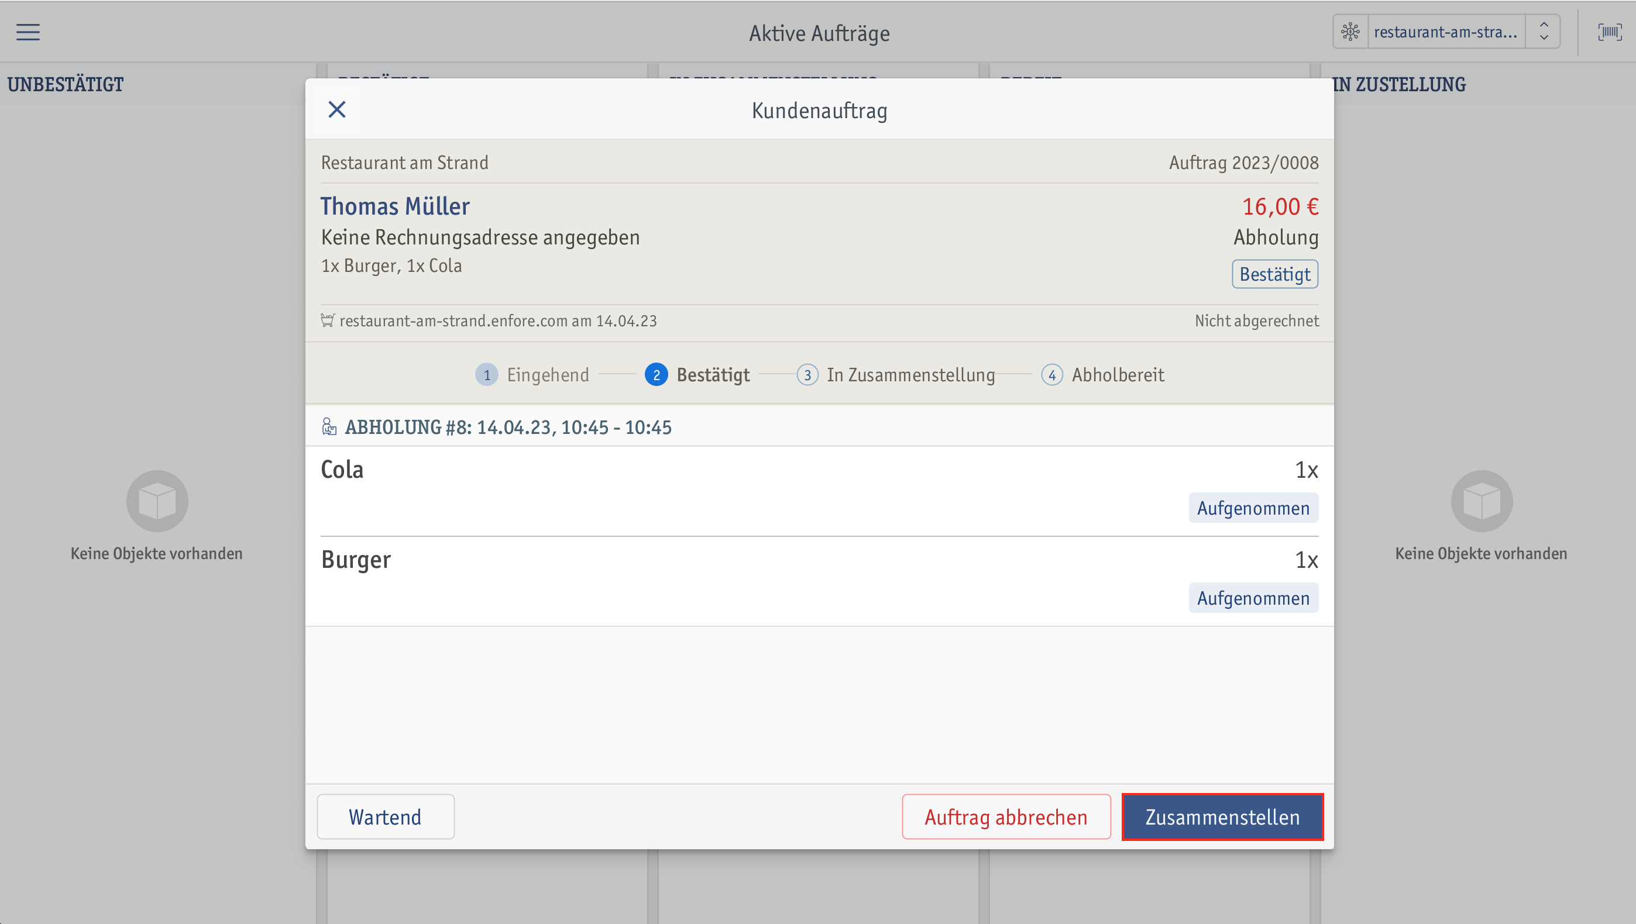Click the shopping cart source icon
Screen dimensions: 1636x924
point(328,320)
